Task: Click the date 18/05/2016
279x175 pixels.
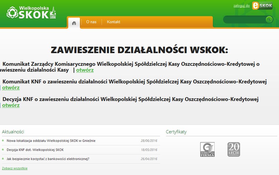Action: (x=149, y=150)
